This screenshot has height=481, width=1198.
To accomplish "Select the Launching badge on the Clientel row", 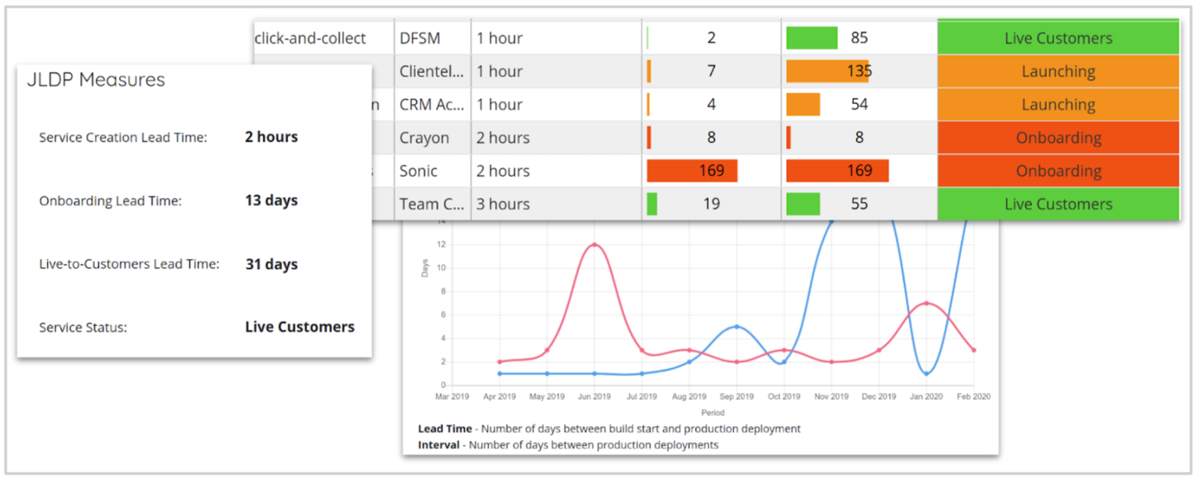I will pos(1056,71).
